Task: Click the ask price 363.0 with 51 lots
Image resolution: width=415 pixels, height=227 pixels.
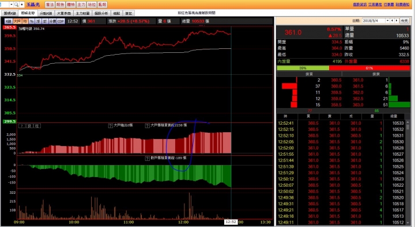Action: [x=358, y=105]
